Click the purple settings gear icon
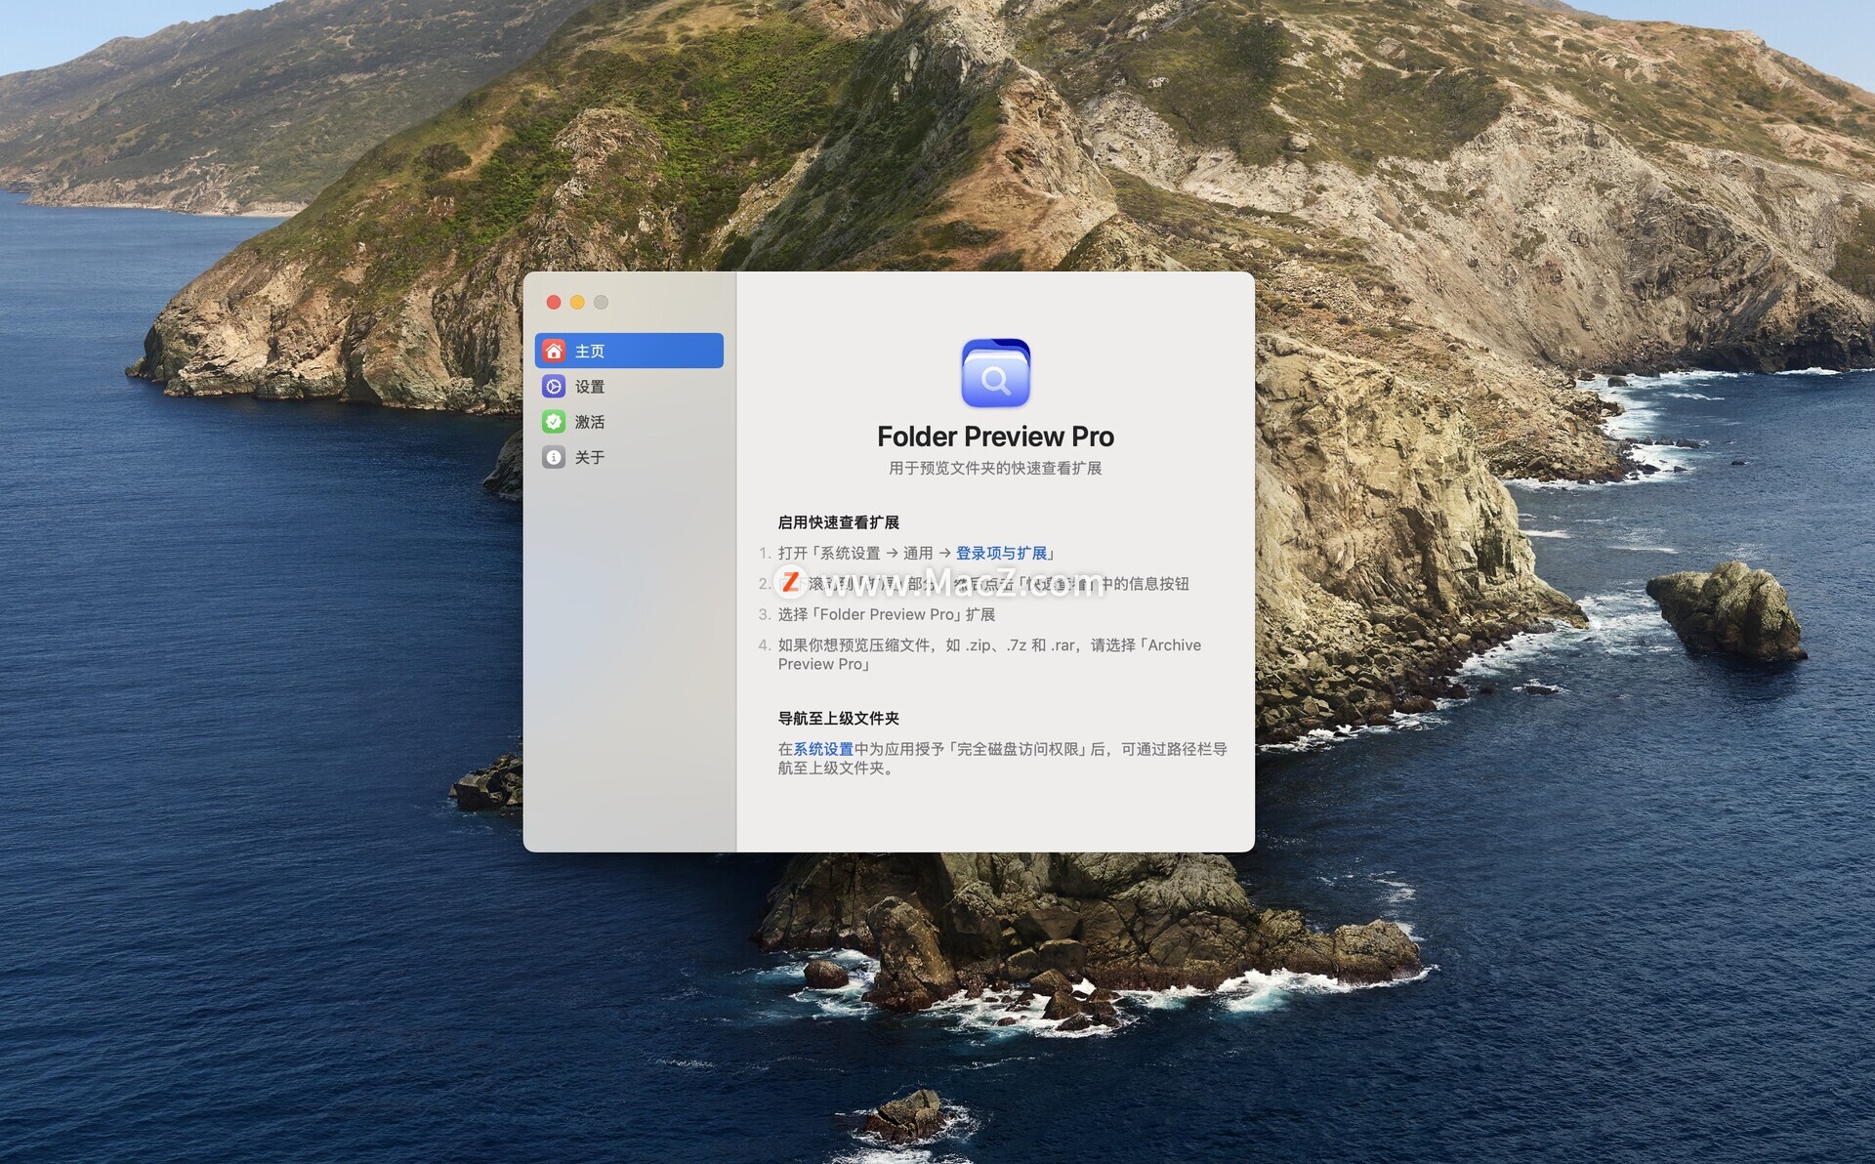 click(554, 387)
